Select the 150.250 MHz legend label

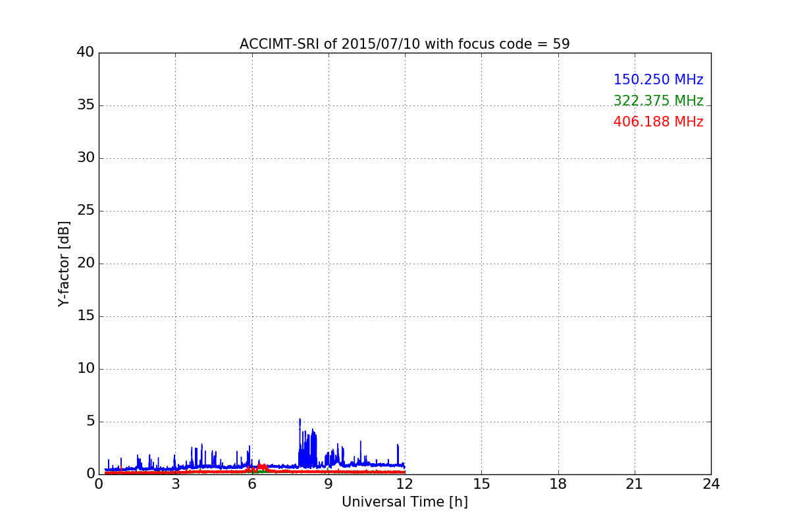click(658, 80)
